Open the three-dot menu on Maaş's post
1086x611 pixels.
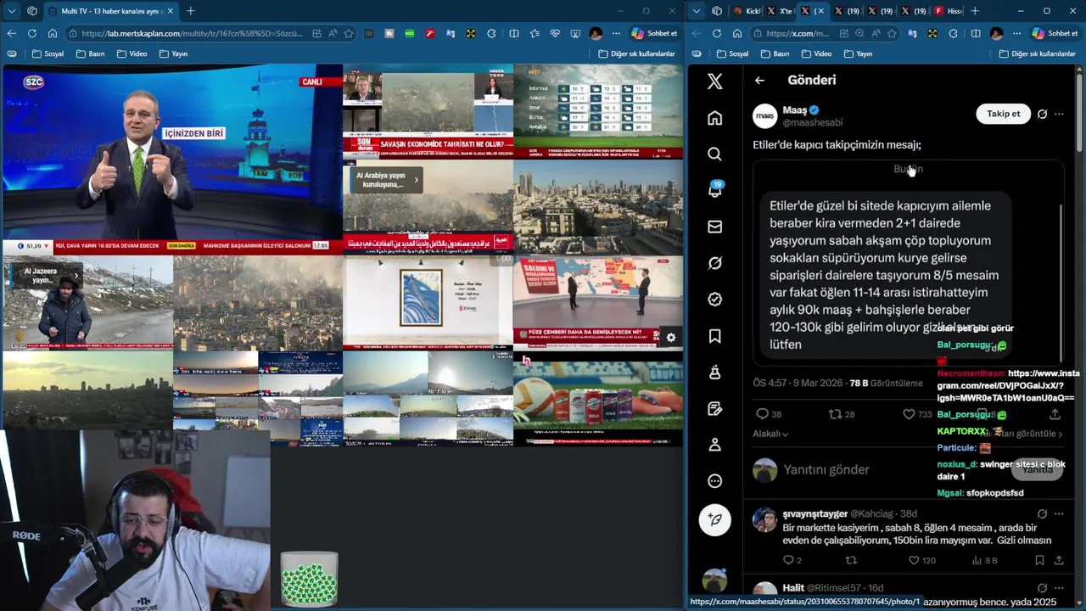pyautogui.click(x=1059, y=114)
